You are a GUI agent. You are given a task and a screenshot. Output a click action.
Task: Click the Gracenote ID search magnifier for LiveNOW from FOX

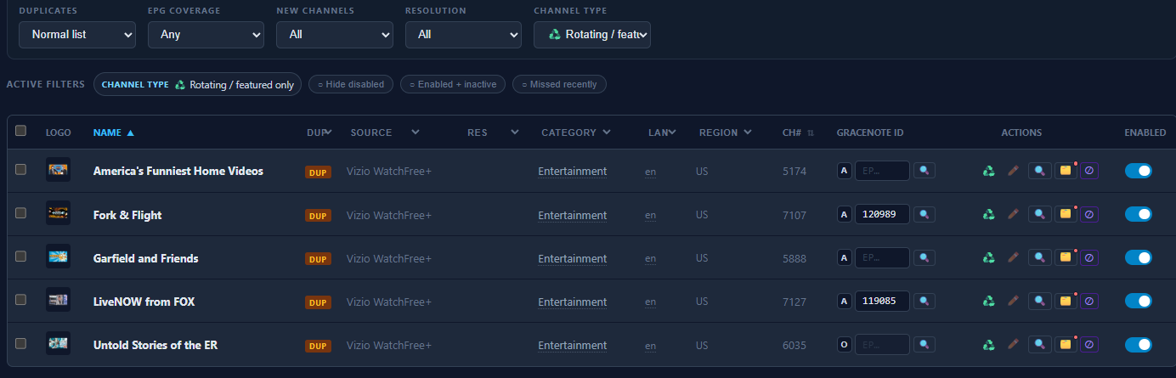tap(924, 301)
